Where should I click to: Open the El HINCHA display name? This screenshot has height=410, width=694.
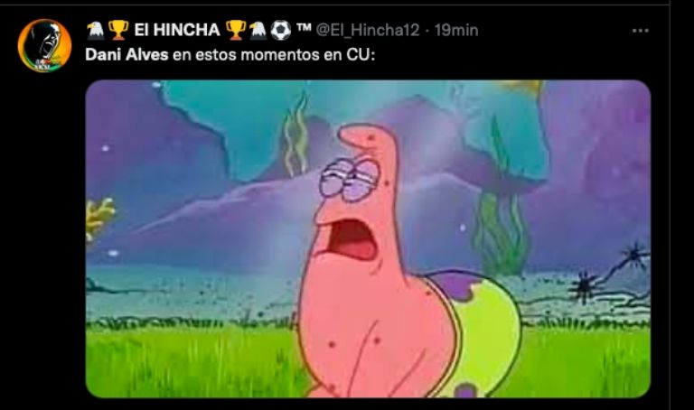[176, 30]
